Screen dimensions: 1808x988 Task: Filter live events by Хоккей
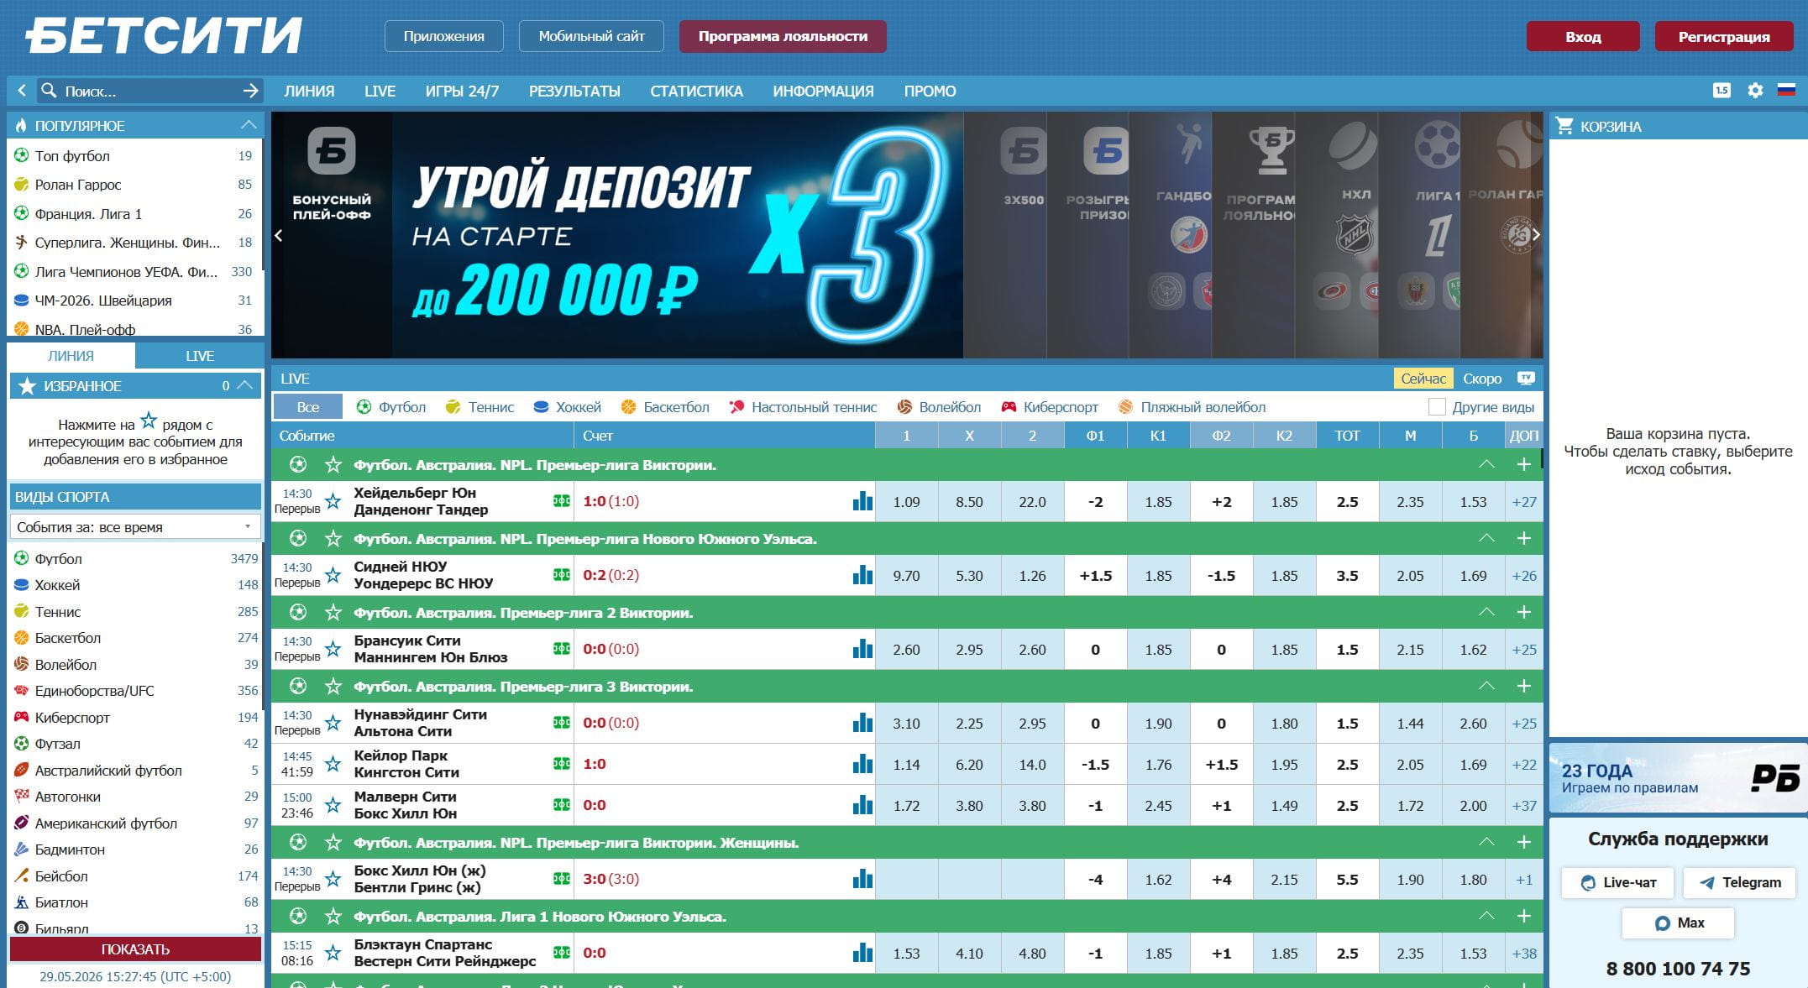567,407
